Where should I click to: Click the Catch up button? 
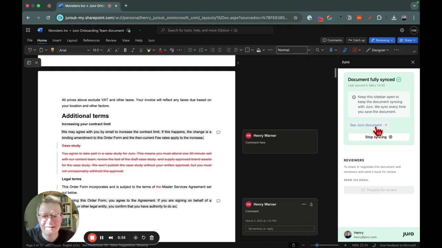356,40
